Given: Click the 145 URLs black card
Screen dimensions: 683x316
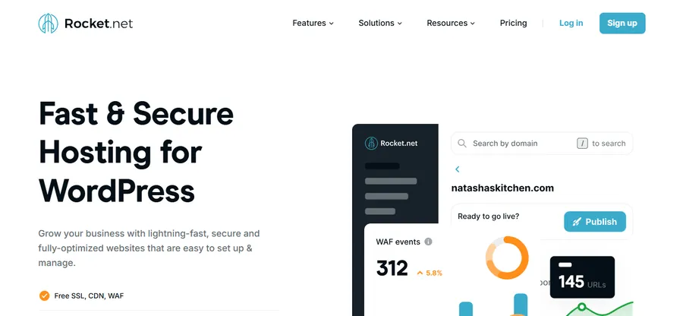Looking at the screenshot, I should pos(582,276).
